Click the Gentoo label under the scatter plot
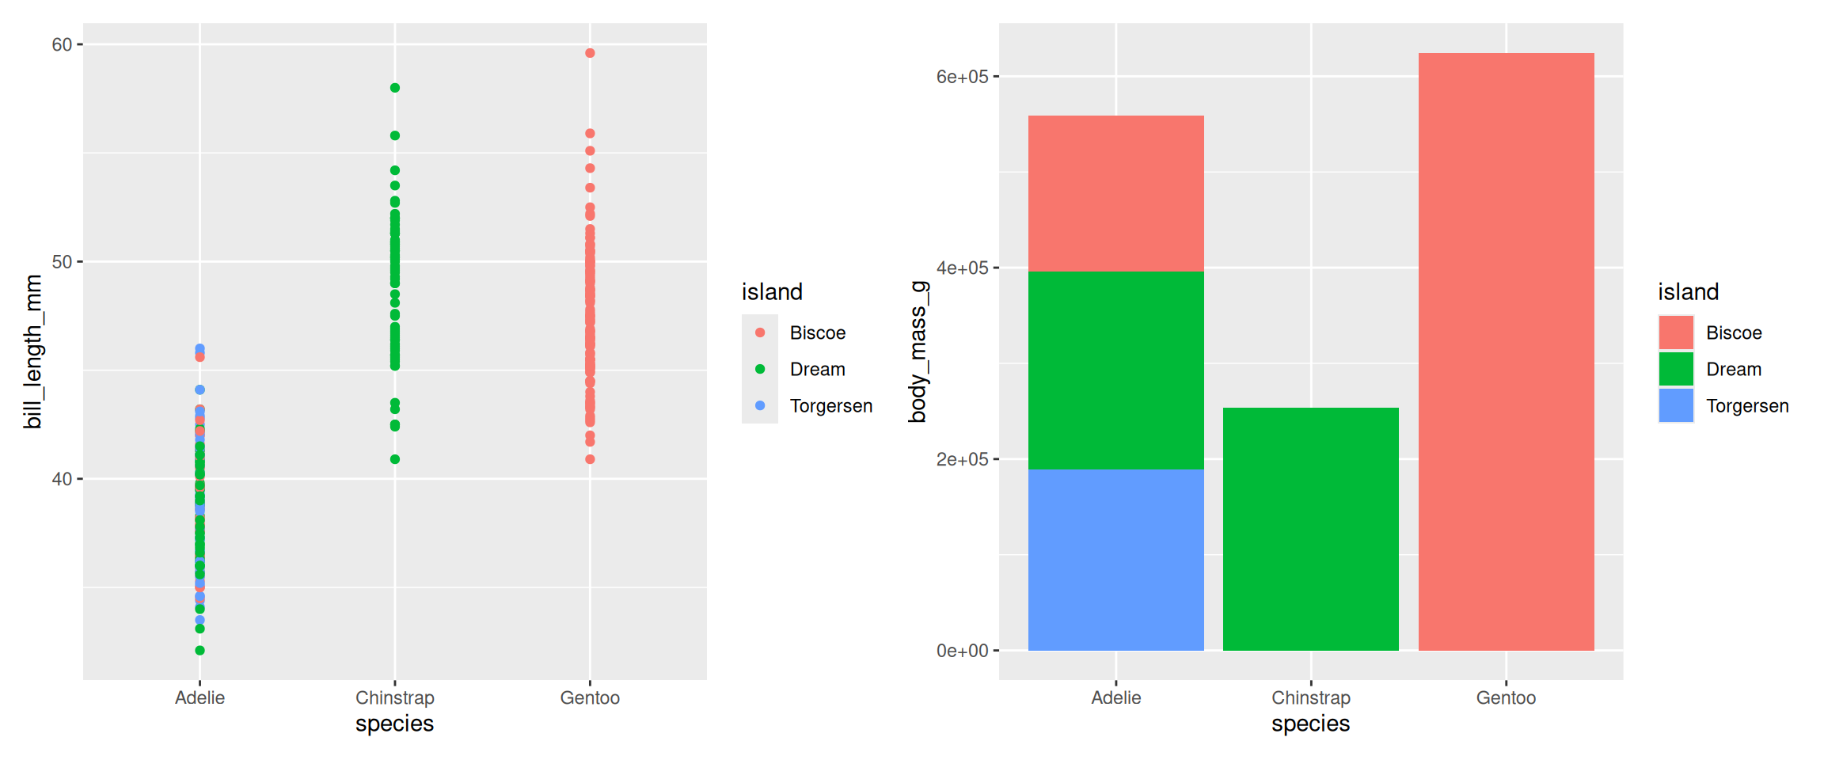This screenshot has height=760, width=1824. 590,697
